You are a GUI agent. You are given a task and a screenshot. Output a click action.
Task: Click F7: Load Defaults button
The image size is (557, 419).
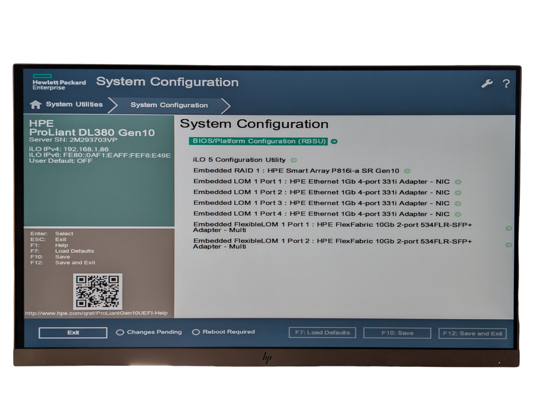pos(322,333)
